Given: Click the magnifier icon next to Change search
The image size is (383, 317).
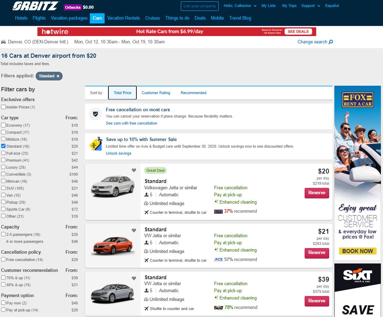Looking at the screenshot, I should [331, 42].
